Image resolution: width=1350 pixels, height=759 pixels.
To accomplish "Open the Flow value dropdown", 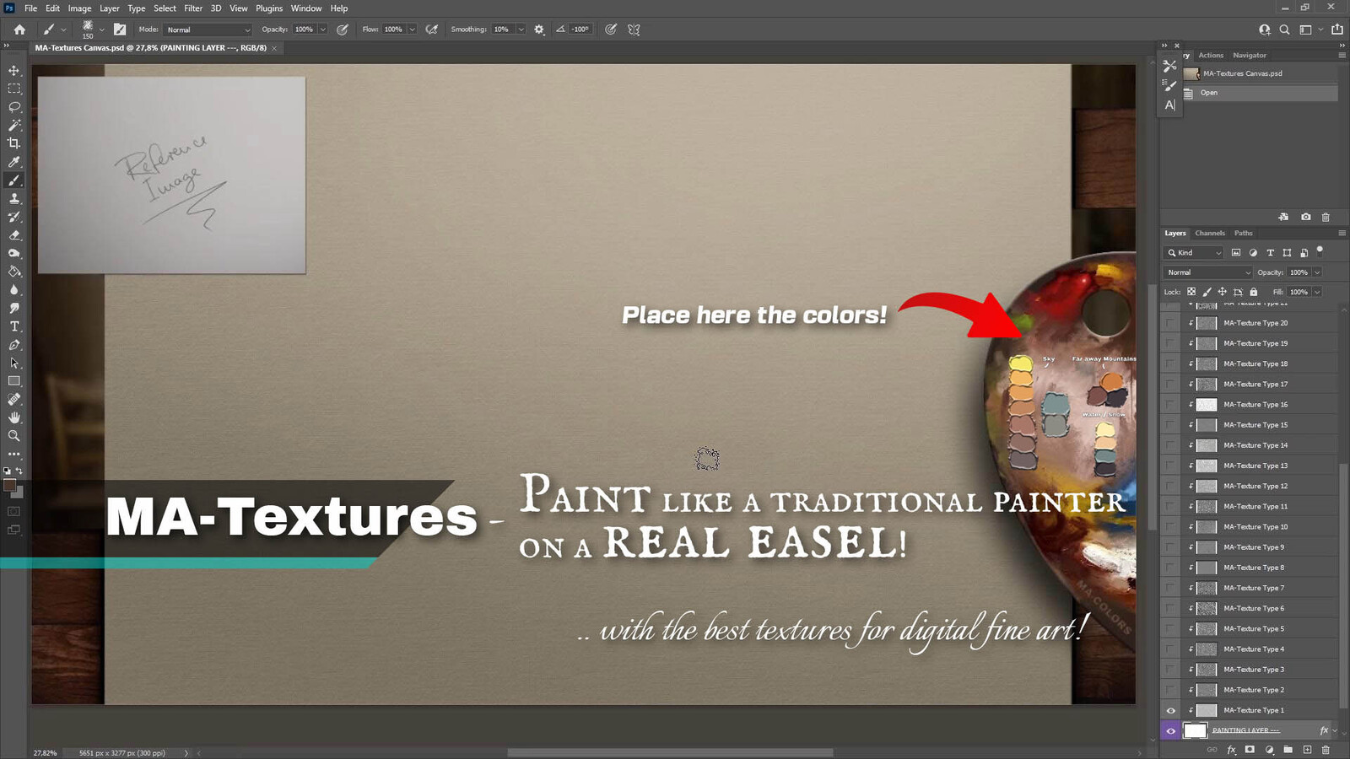I will tap(412, 30).
